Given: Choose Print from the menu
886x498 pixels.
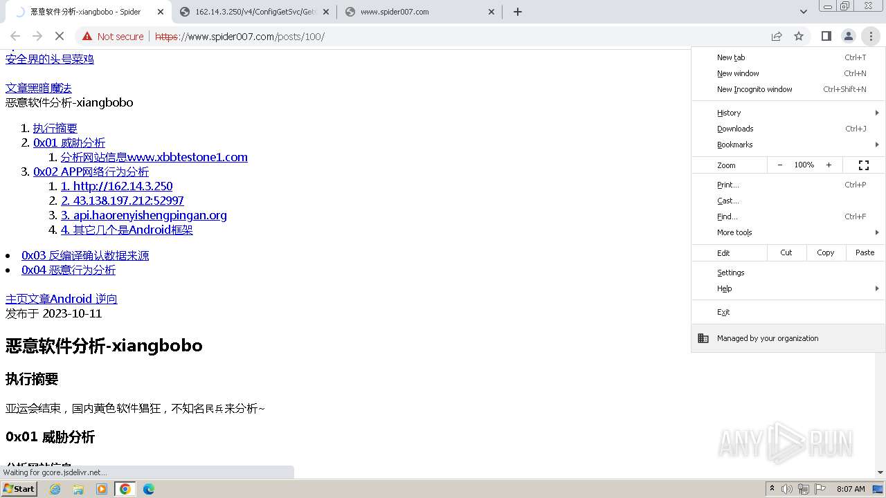Looking at the screenshot, I should point(788,185).
